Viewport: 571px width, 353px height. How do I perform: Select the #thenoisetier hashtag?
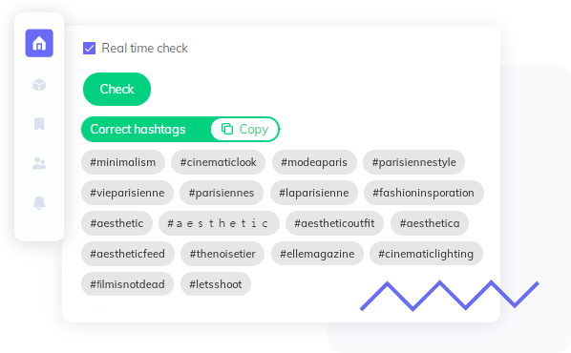pos(222,254)
